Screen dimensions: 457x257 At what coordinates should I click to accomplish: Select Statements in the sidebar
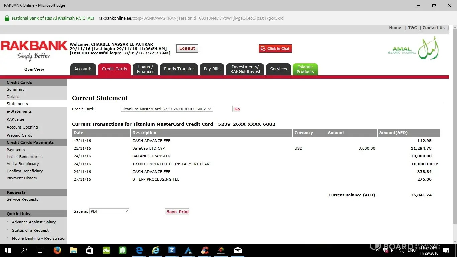point(17,104)
